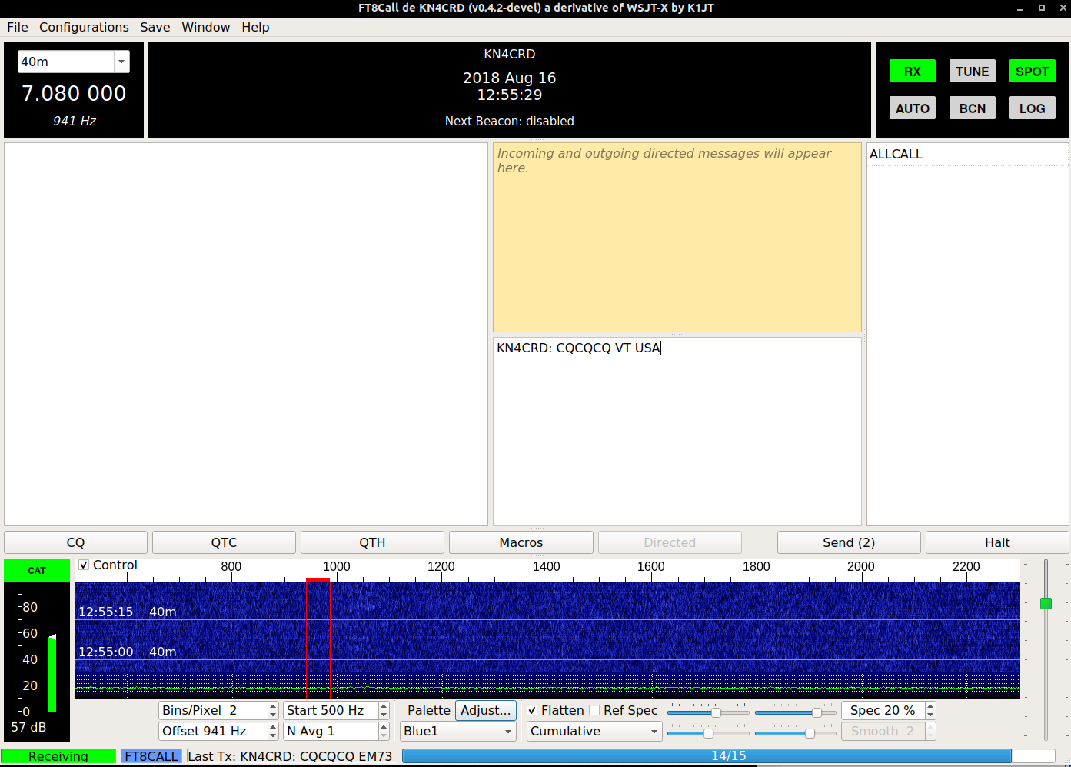Screen dimensions: 1071x767
Task: Adjust the upper-left waterfall gain slider
Action: 716,712
